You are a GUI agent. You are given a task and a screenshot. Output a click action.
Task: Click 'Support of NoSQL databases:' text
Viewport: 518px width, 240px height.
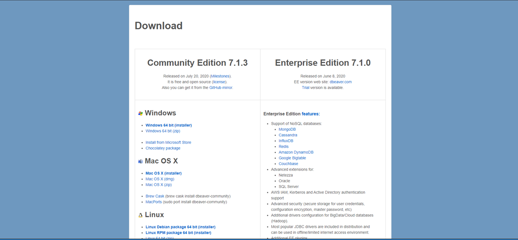coord(296,123)
